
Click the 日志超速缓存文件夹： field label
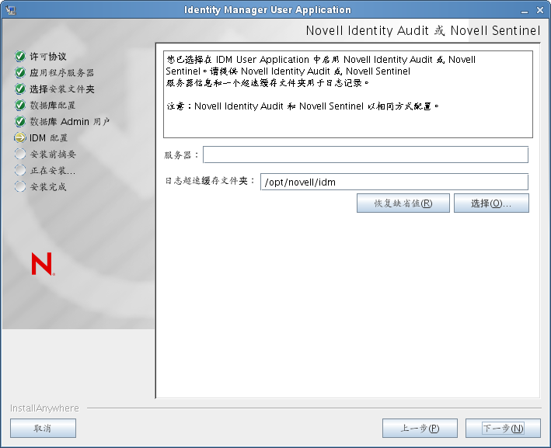(210, 181)
